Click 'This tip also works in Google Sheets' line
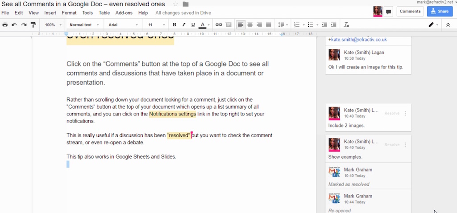Image resolution: width=457 pixels, height=213 pixels. (x=121, y=156)
